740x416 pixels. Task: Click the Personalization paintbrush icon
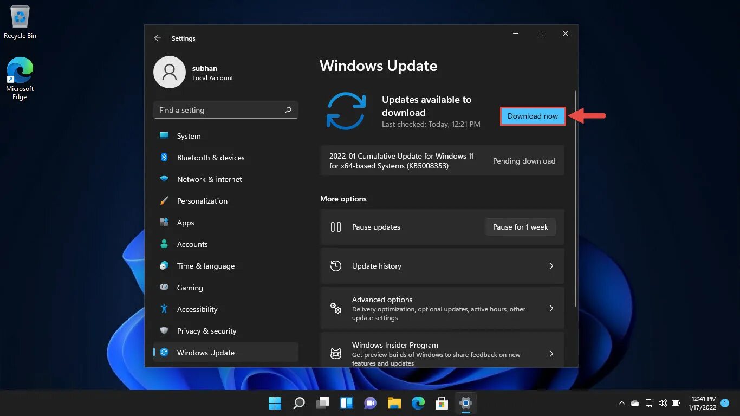164,200
